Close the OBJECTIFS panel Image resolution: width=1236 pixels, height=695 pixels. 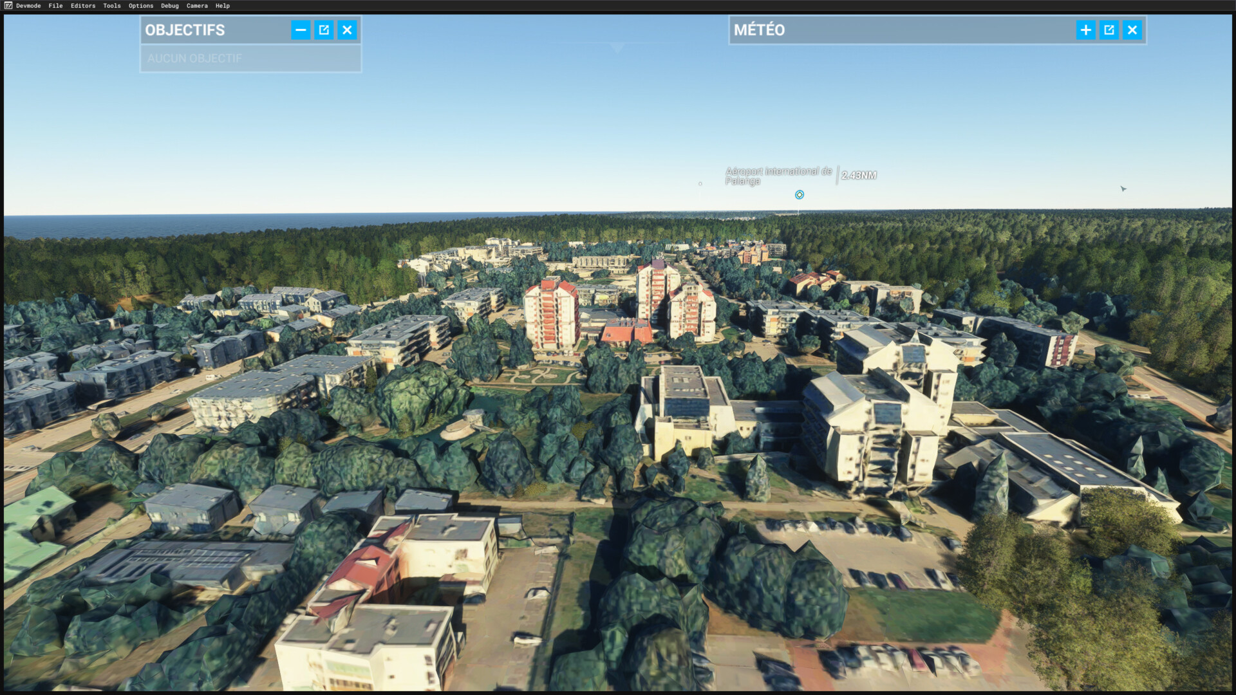(x=347, y=30)
